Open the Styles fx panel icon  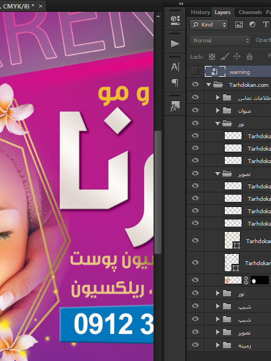(175, 106)
